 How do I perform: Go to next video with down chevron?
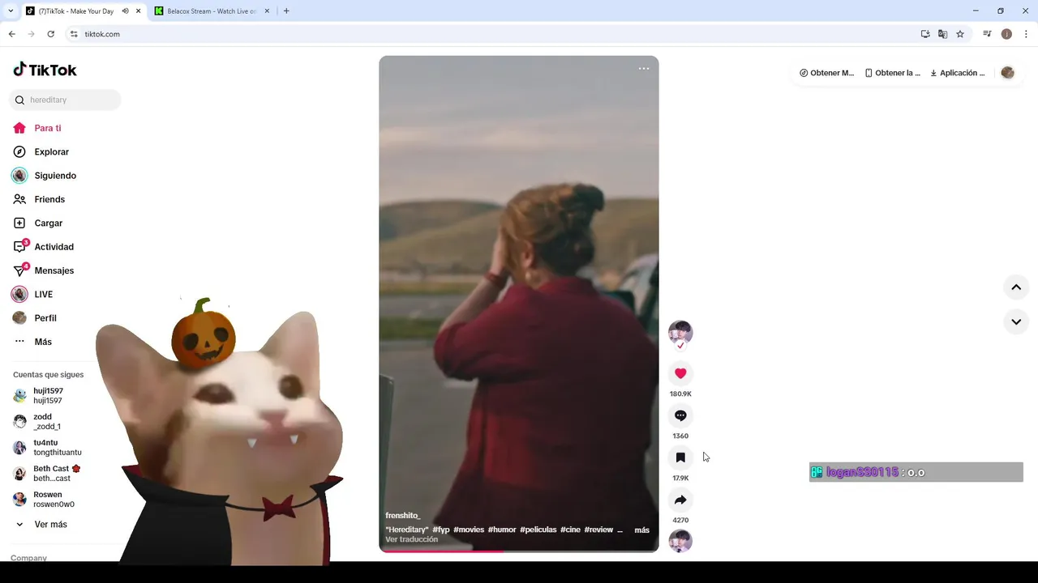pyautogui.click(x=1016, y=321)
